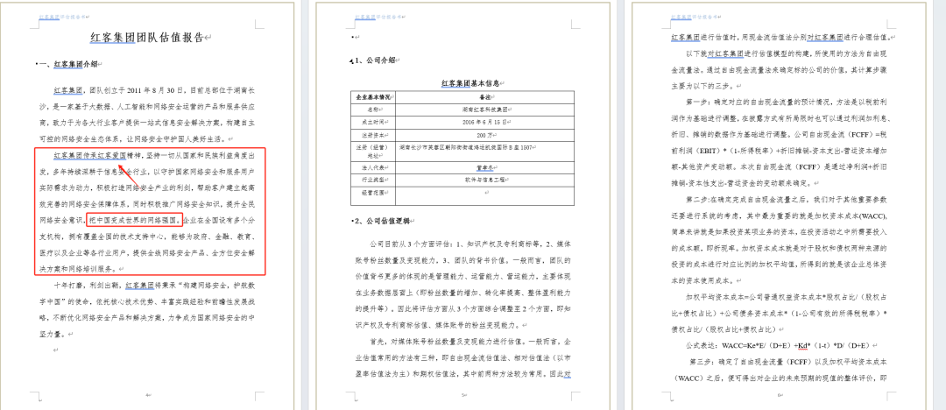946x410 pixels.
Task: Click the table cell 湖南红客科技集团
Action: 484,110
